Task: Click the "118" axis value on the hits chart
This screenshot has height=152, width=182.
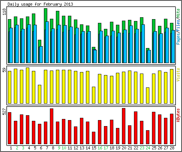Action: (x=5, y=12)
